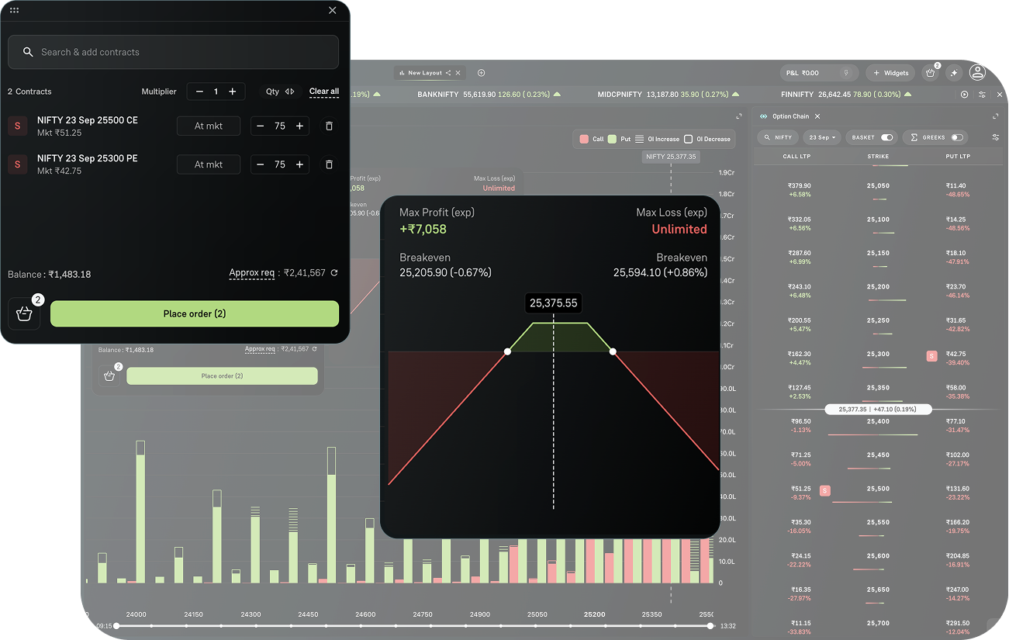Viewport: 1009px width, 640px height.
Task: Click the Search & add contracts field
Action: coord(173,52)
